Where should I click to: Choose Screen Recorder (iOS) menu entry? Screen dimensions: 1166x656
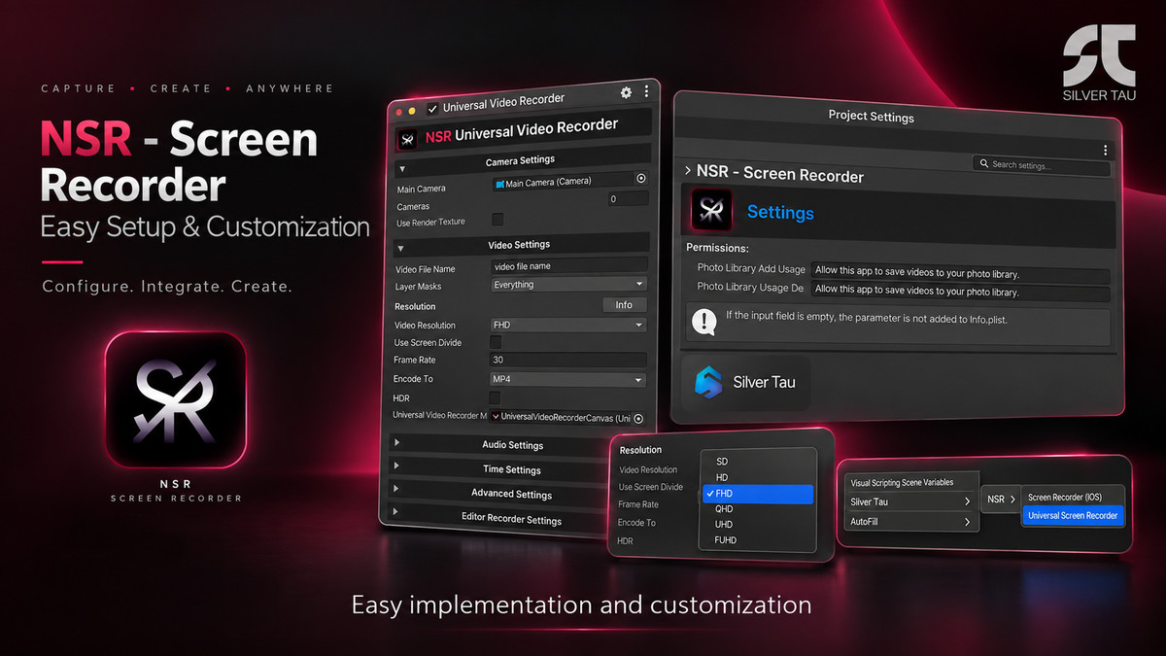[1073, 497]
